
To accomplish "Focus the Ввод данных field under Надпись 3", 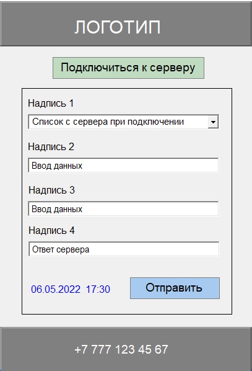I will pos(123,208).
